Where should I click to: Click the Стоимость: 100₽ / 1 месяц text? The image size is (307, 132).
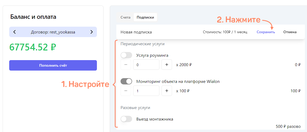pyautogui.click(x=225, y=32)
